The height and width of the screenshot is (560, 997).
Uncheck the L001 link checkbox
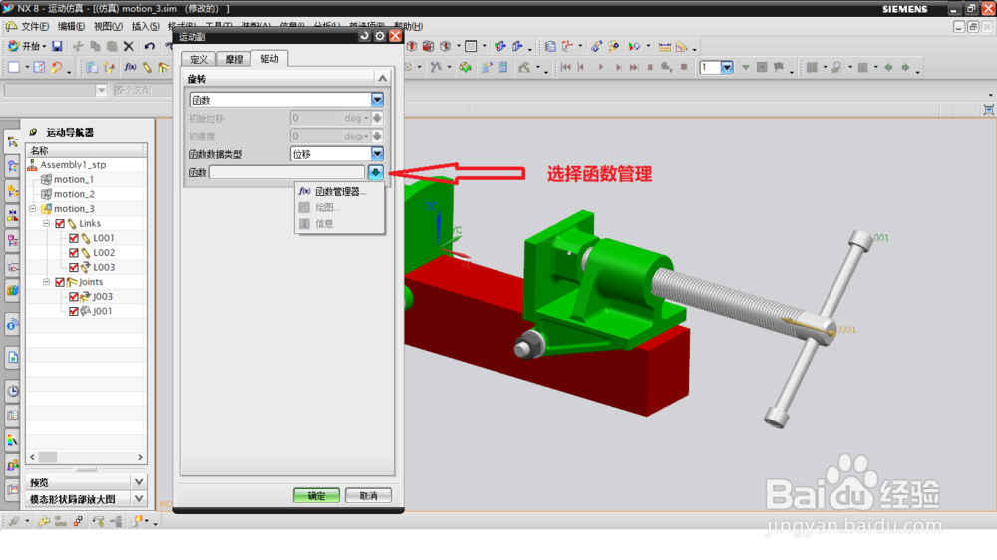coord(74,238)
